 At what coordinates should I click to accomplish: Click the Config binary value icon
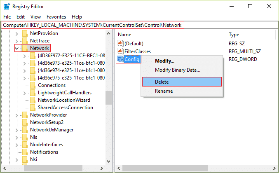pyautogui.click(x=120, y=59)
